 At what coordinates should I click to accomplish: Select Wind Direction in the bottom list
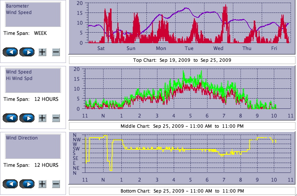click(22, 138)
